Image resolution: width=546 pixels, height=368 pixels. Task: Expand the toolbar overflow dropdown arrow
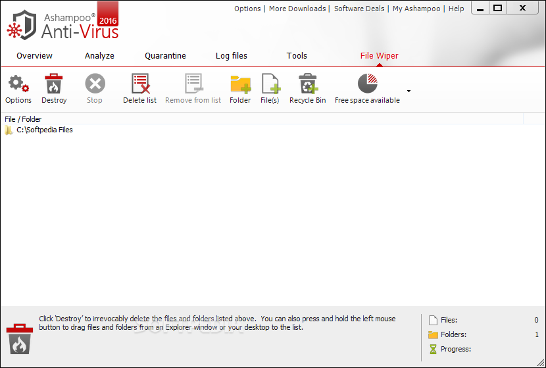point(409,92)
